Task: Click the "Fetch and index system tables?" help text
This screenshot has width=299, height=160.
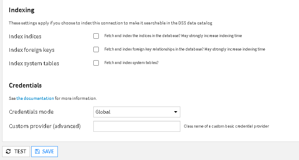Action: coord(131,63)
